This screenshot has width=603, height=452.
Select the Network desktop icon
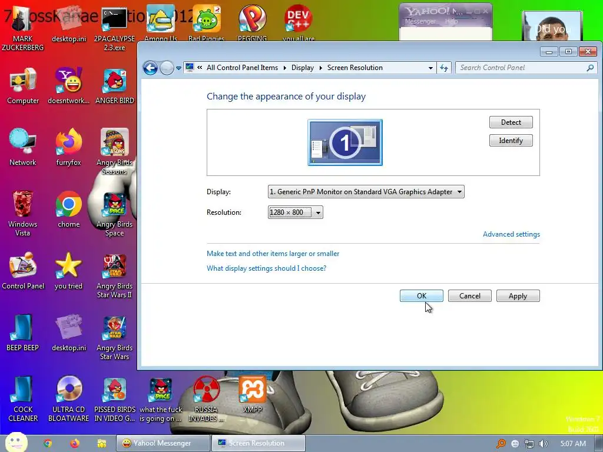tap(23, 147)
